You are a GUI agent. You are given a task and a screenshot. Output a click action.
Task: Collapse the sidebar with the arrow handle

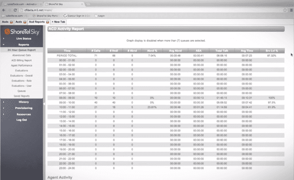(44, 103)
